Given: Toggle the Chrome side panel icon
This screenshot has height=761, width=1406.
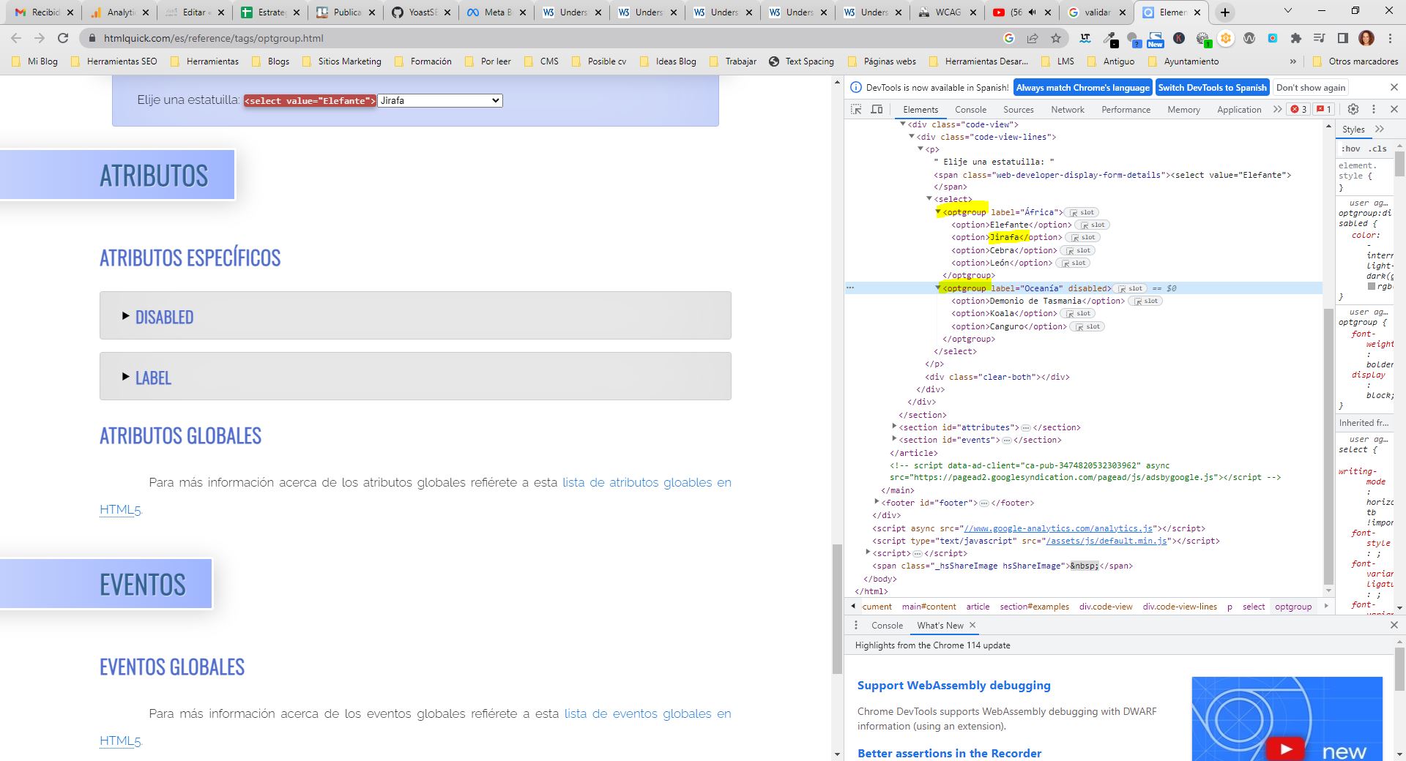Looking at the screenshot, I should click(1343, 38).
